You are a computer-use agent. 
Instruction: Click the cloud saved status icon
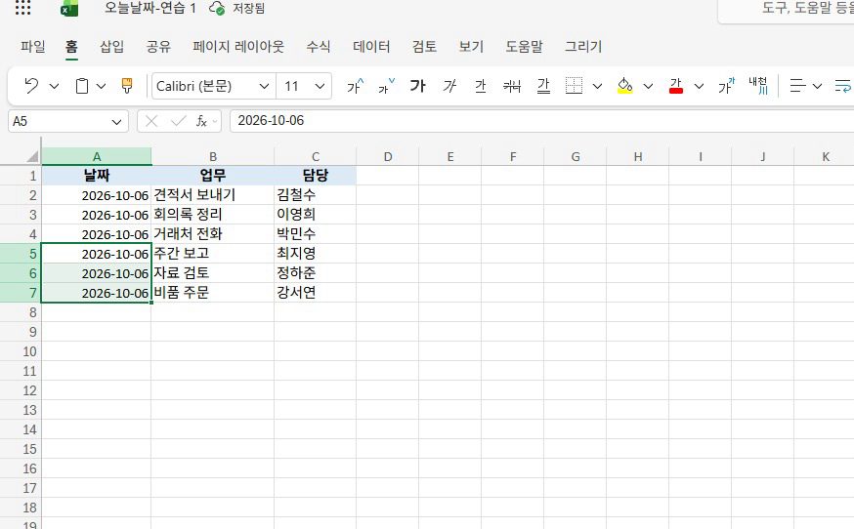[217, 8]
